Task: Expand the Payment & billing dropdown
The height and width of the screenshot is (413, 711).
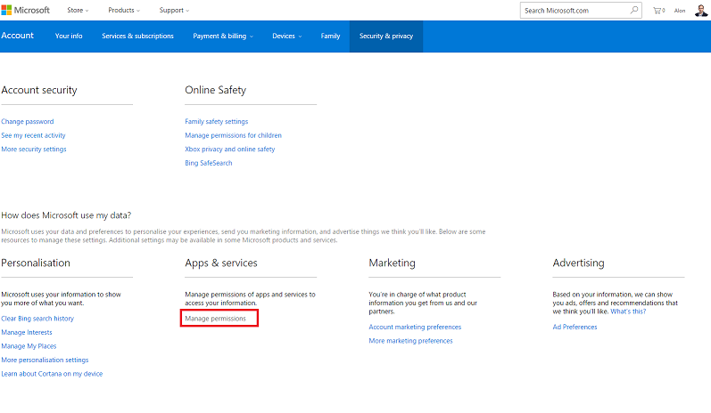Action: click(223, 36)
